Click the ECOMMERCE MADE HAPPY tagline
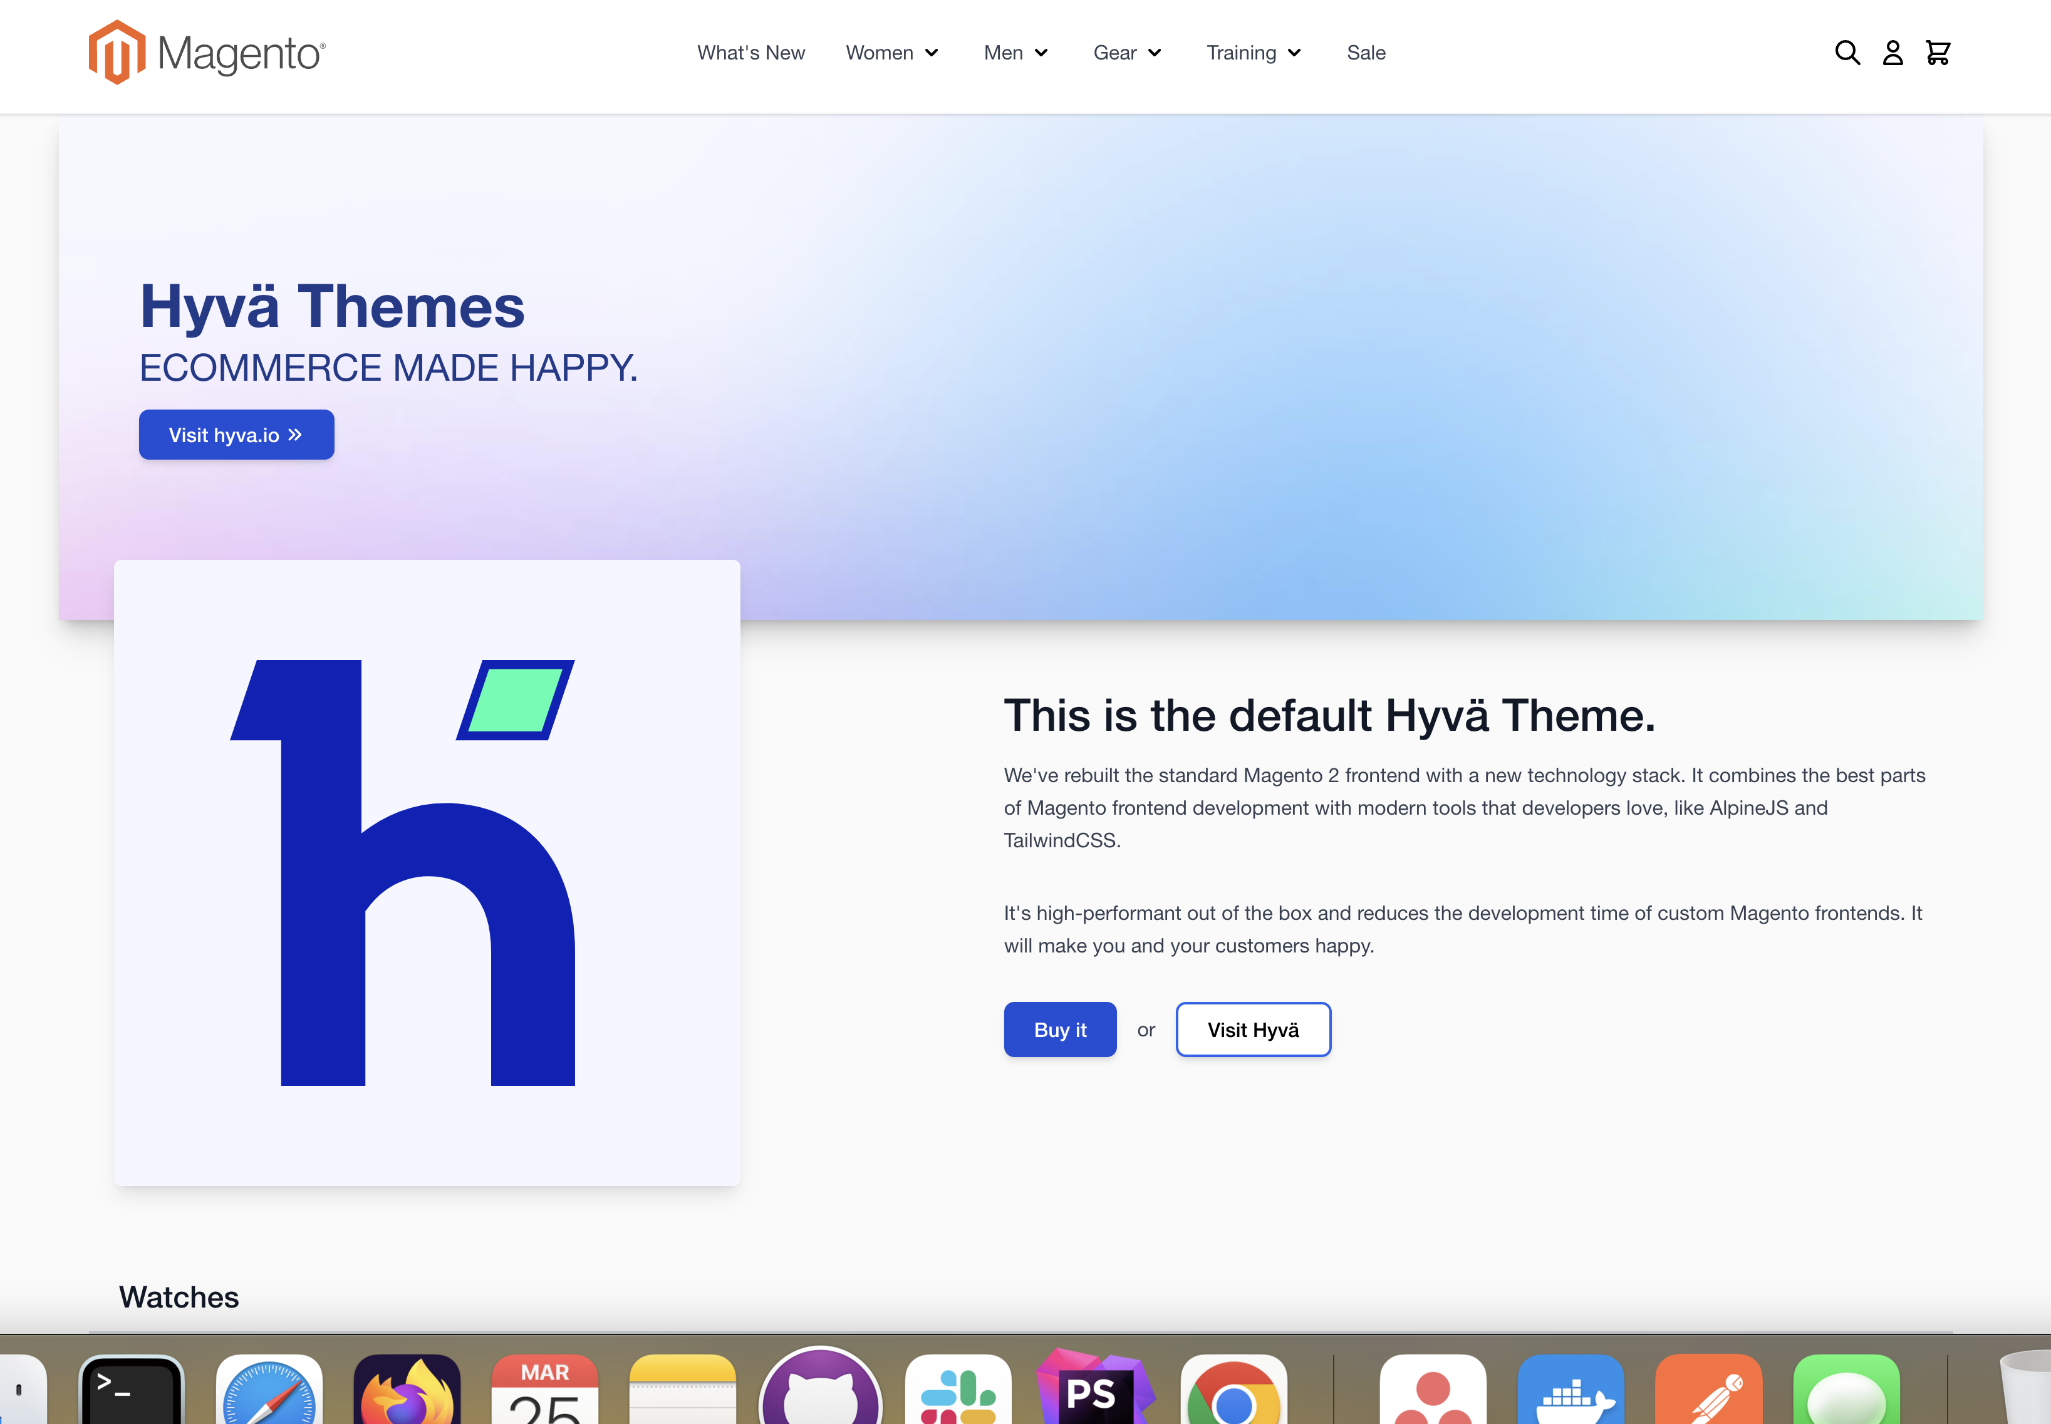This screenshot has height=1424, width=2051. pos(389,368)
